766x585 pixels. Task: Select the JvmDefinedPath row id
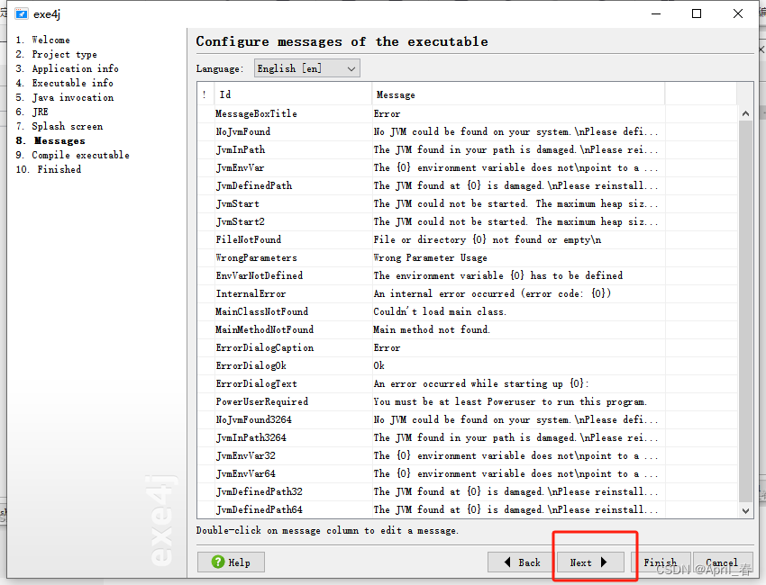(x=254, y=186)
